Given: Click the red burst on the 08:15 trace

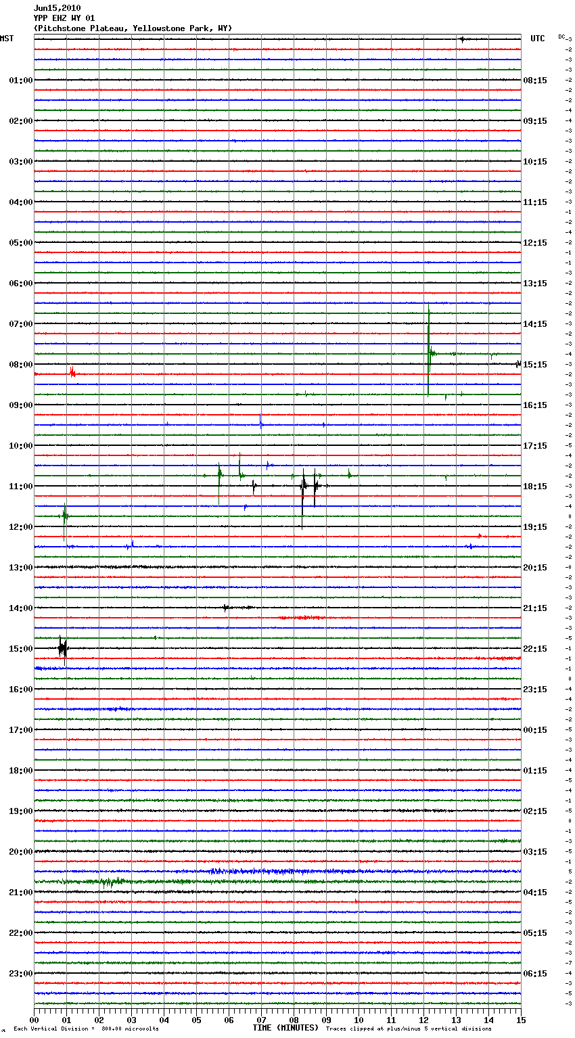Looking at the screenshot, I should (x=72, y=373).
